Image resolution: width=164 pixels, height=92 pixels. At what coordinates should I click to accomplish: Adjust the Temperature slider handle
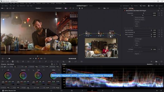coord(143,13)
